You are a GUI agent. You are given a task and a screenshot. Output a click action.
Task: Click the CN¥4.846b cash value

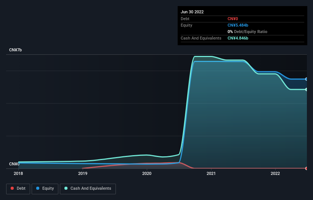tap(238, 38)
